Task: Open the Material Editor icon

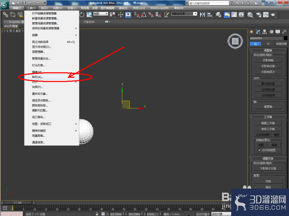Action: click(x=250, y=14)
